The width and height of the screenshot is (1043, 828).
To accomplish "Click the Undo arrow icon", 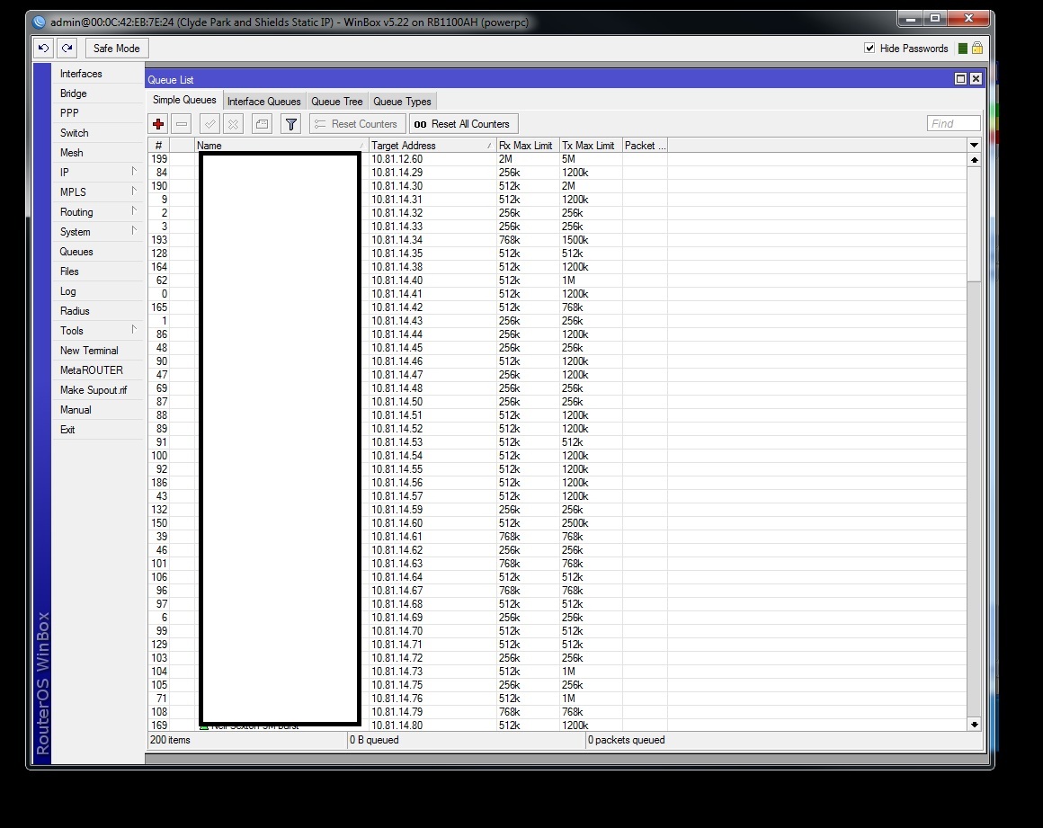I will (43, 48).
